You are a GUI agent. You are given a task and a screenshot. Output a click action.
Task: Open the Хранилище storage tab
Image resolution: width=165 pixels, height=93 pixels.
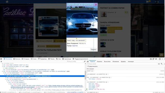[67, 59]
